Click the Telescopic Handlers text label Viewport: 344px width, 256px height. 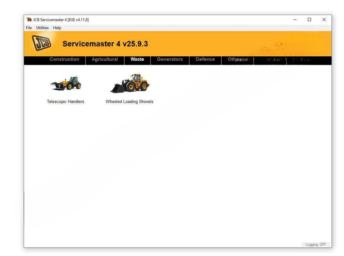pos(66,102)
